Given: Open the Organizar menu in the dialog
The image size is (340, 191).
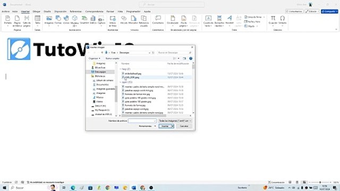Looking at the screenshot, I should click(95, 58).
